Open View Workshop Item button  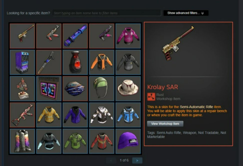[165, 124]
